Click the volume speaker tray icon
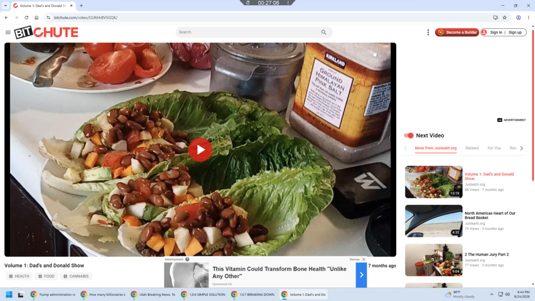 pos(507,294)
